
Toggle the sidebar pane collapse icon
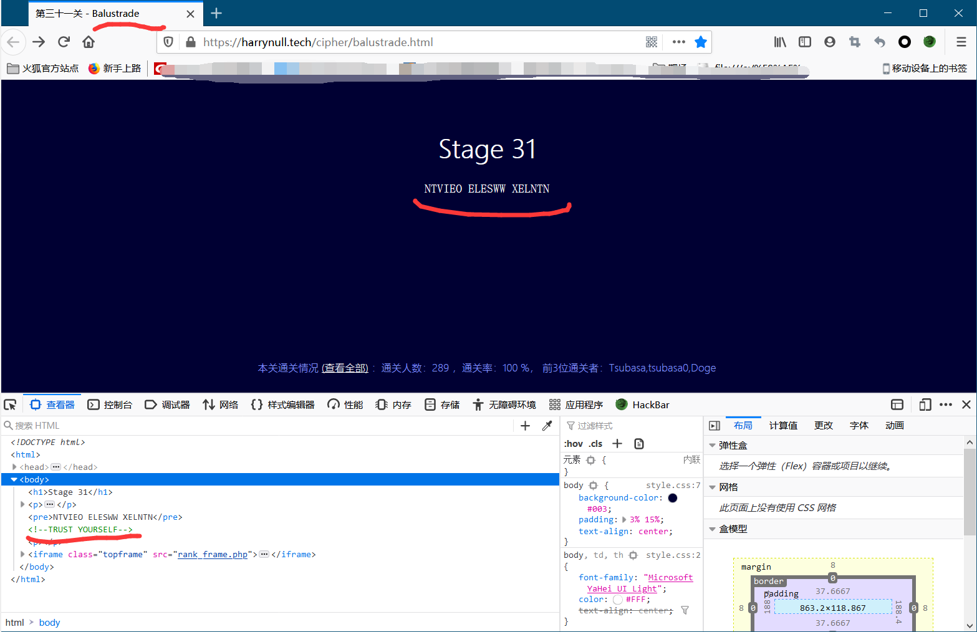(715, 426)
